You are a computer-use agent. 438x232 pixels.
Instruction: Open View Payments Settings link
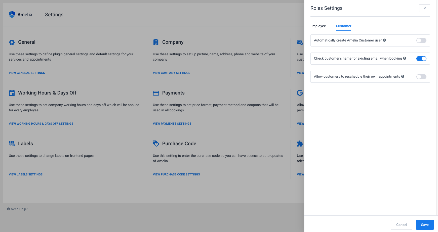click(x=172, y=124)
